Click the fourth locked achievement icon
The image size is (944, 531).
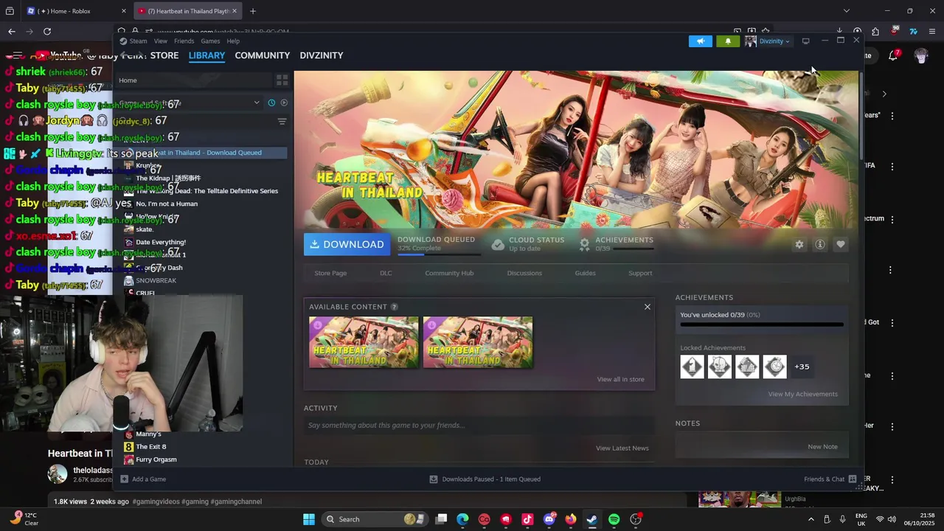point(774,367)
